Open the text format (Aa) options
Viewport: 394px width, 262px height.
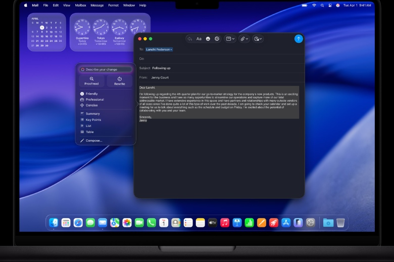199,39
